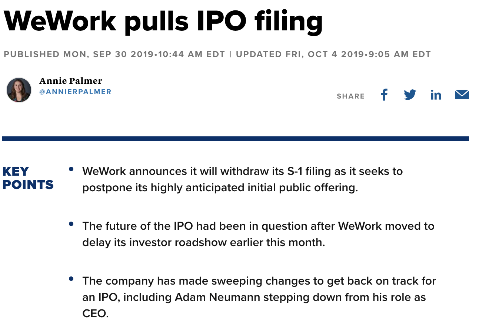Click the key point about withdrawing S-1 filing
Screen dimensions: 489x335
(242, 179)
